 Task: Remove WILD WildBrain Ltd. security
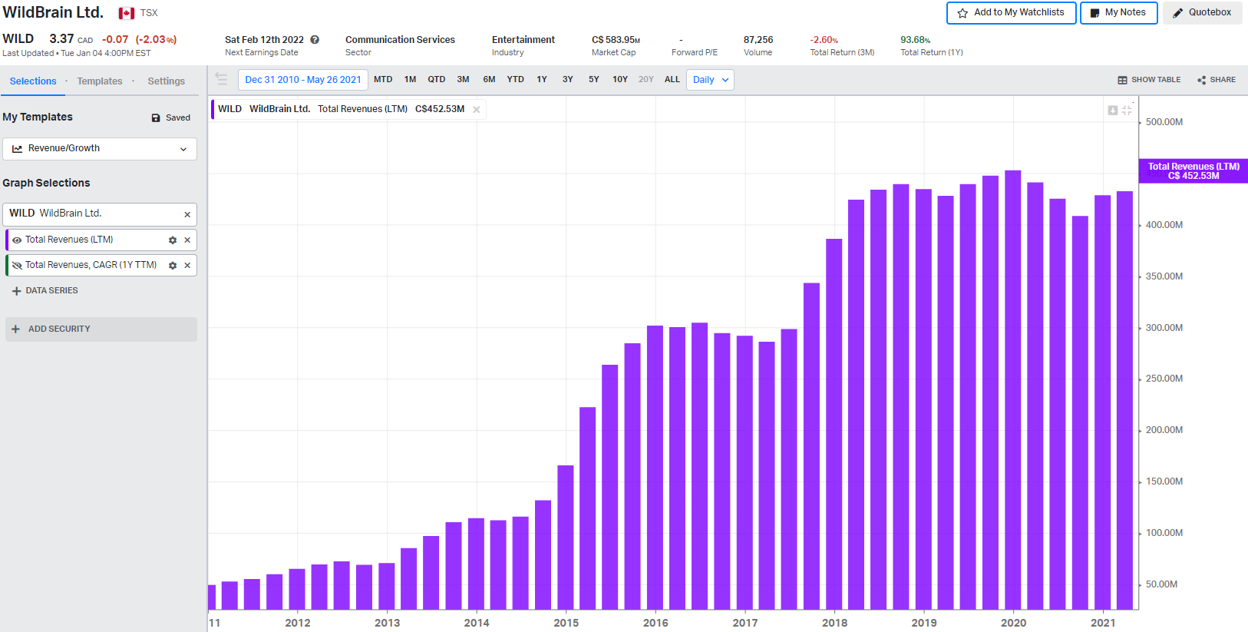pos(187,215)
